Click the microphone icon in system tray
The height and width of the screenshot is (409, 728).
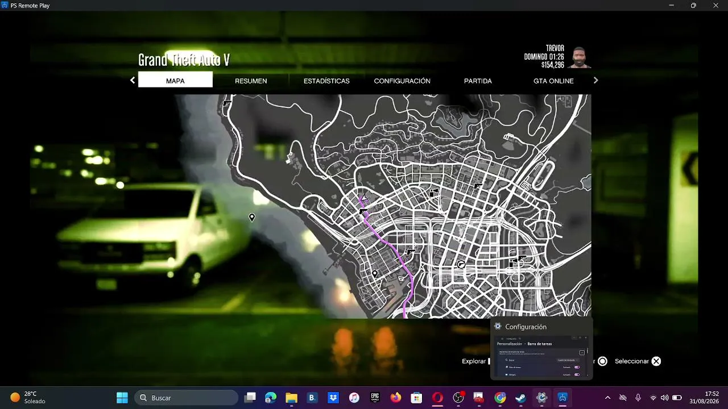tap(638, 398)
